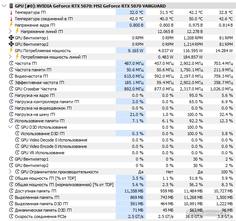236x221 pixels.
Task: Click clock icon of Скорость соединения PCIe
Action: tap(11, 216)
